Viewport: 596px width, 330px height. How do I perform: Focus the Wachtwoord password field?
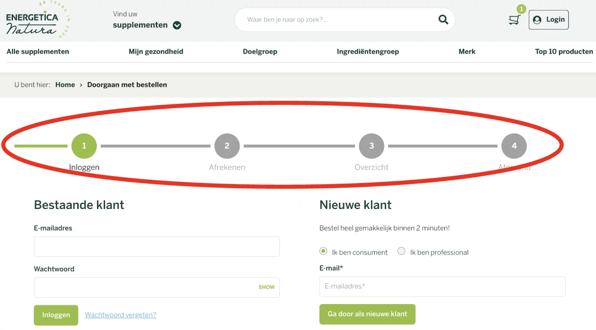point(157,287)
